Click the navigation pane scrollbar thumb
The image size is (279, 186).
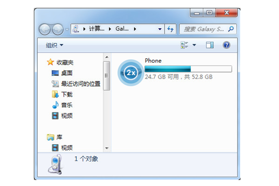coord(106,76)
